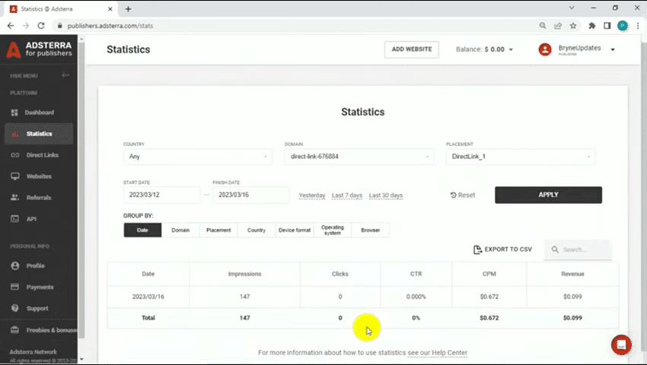Select Statistics in sidebar
Image resolution: width=647 pixels, height=365 pixels.
coord(39,134)
